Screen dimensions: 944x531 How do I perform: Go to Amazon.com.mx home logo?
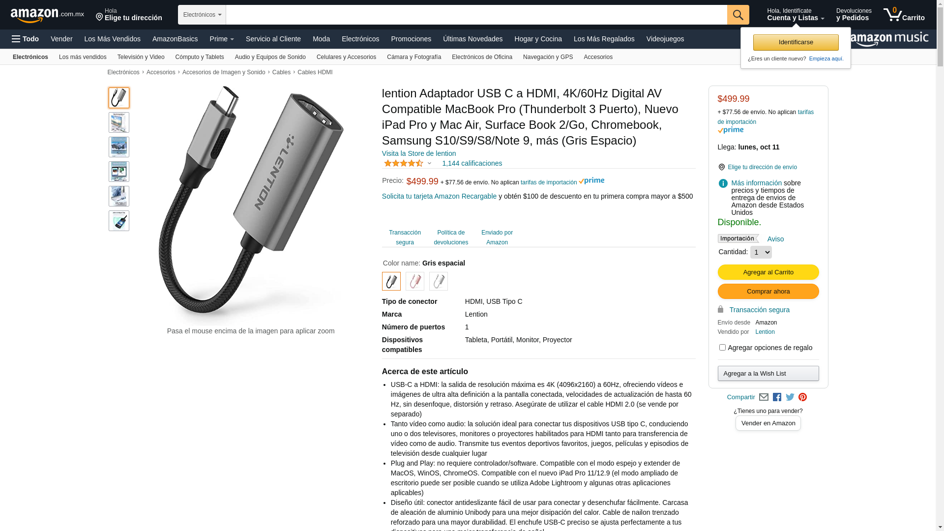coord(47,15)
